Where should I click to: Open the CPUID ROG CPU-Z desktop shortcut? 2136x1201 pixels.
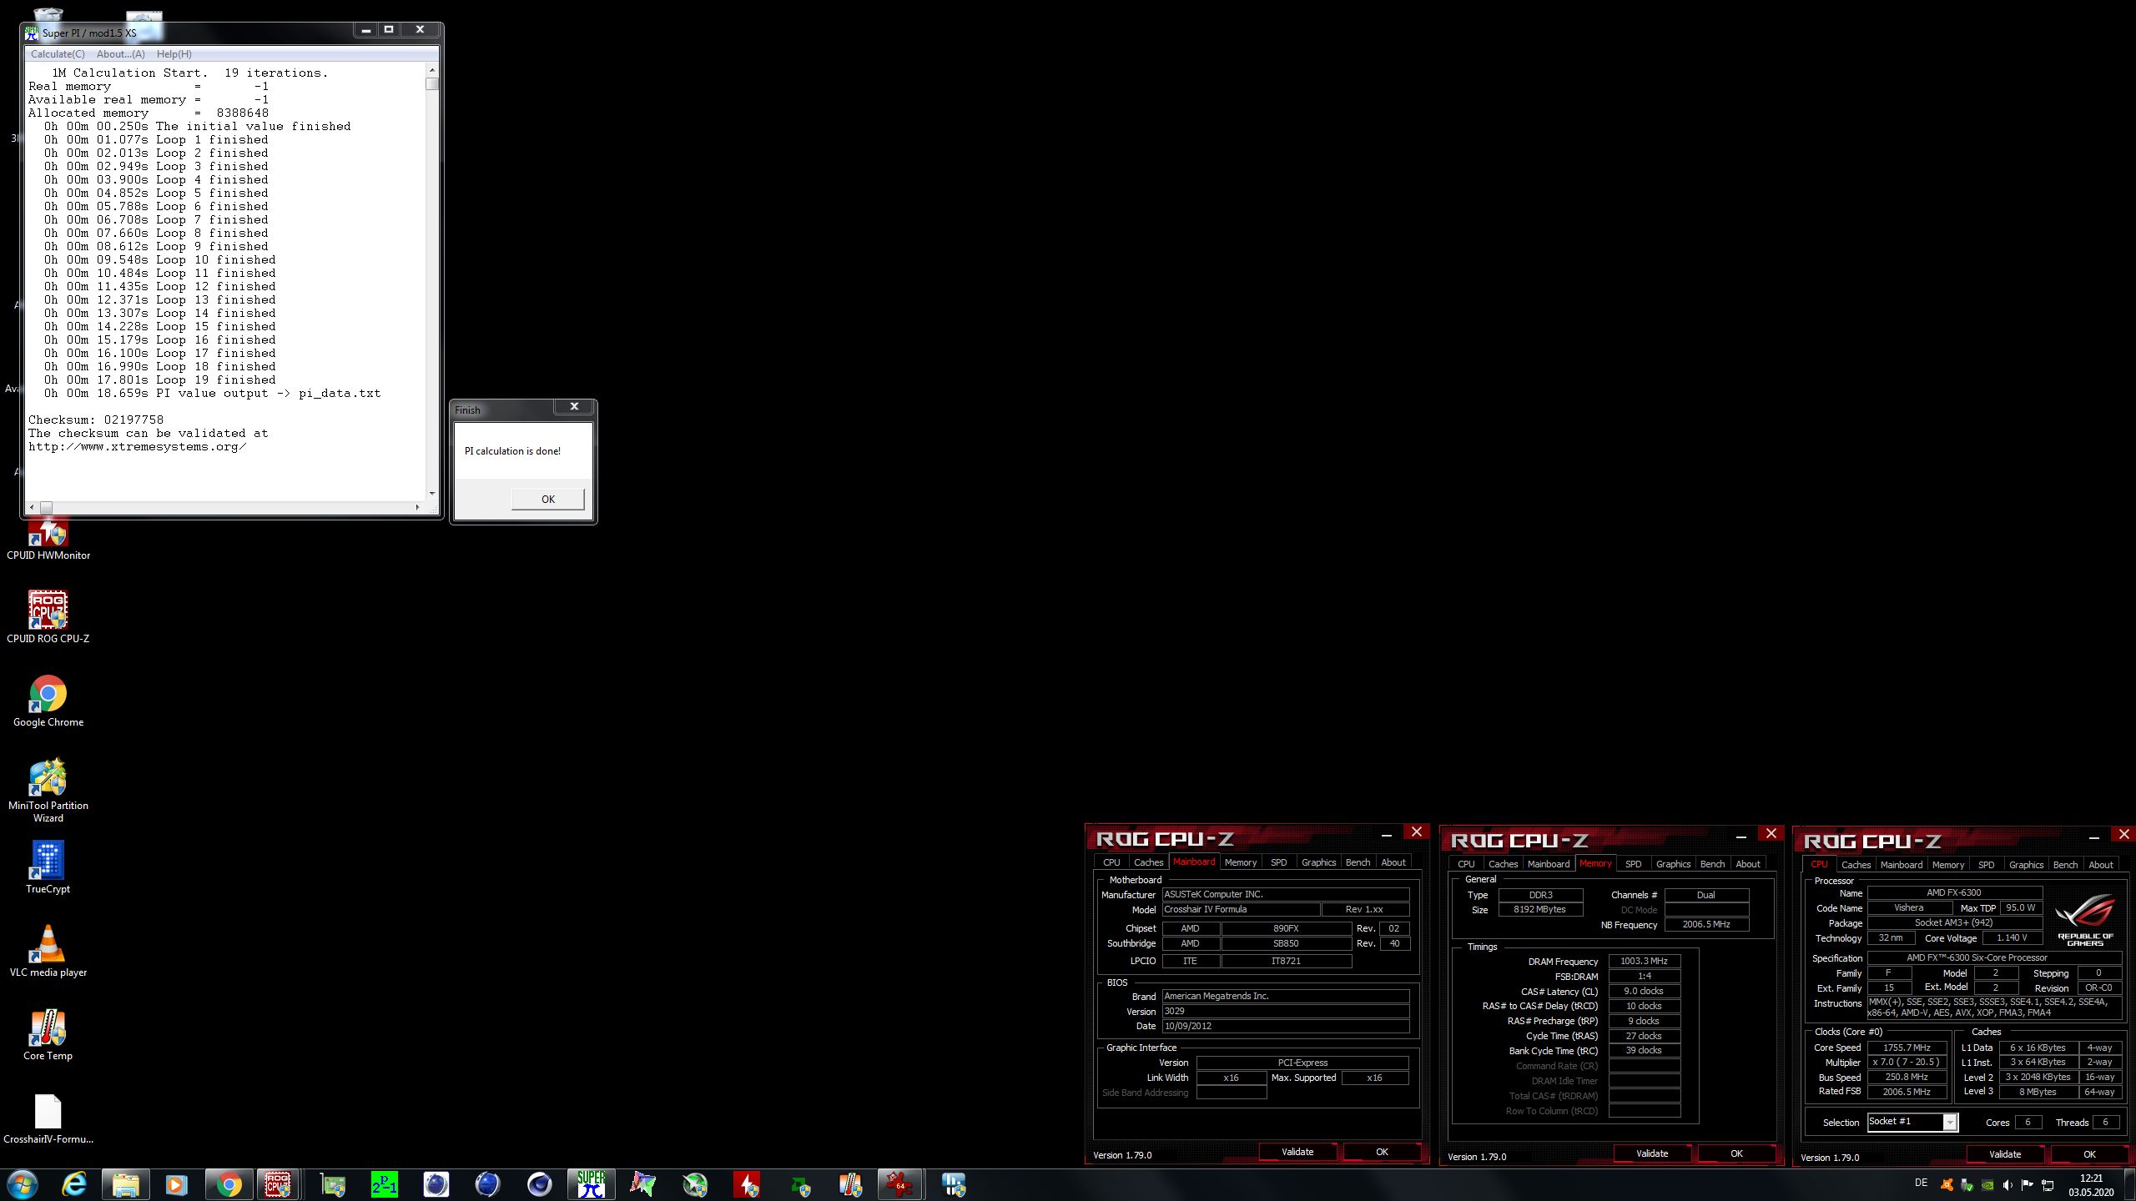48,617
